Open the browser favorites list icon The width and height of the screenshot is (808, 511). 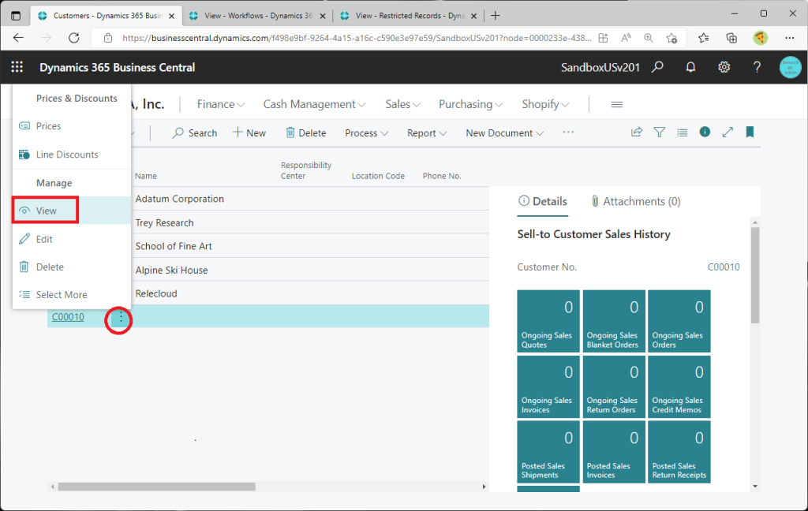coord(703,38)
